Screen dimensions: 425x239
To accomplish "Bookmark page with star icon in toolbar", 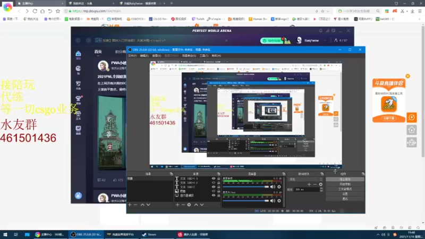I will (x=58, y=11).
